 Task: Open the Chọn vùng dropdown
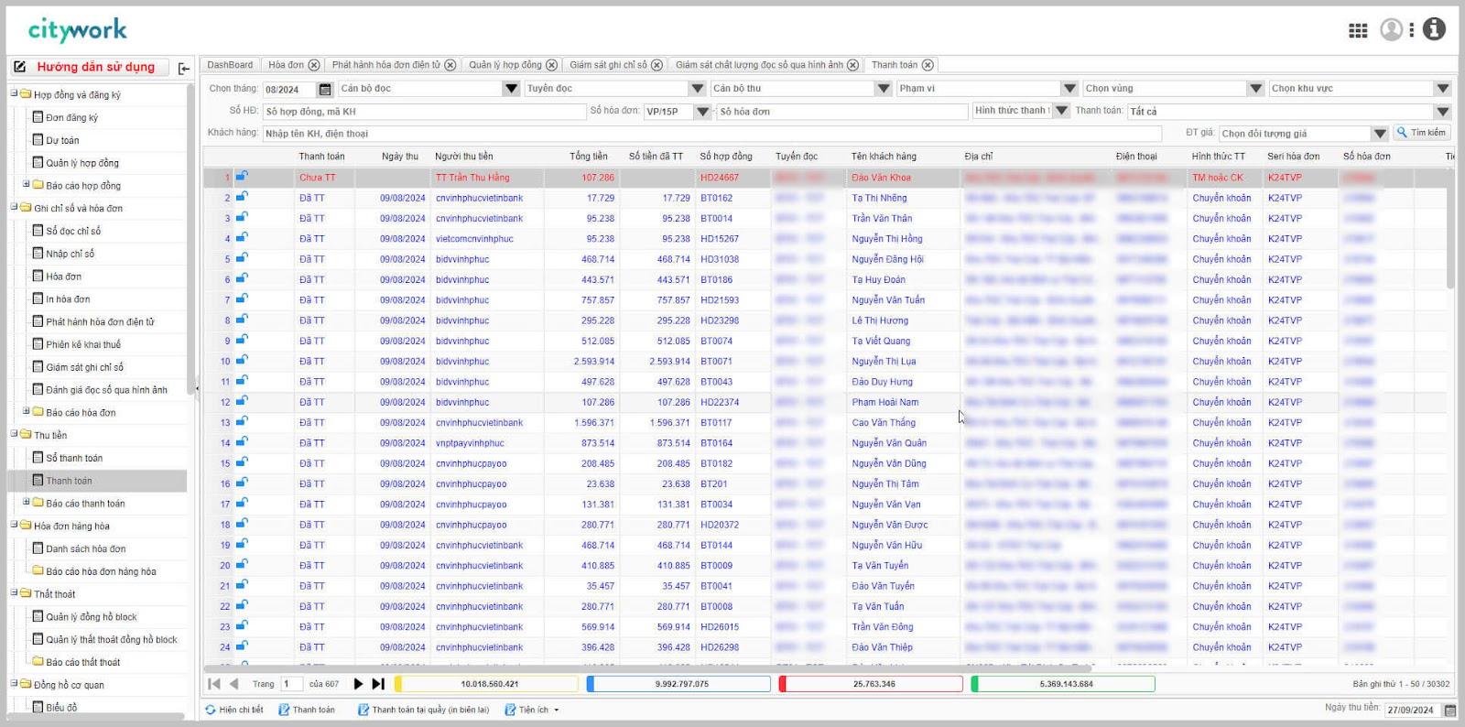pyautogui.click(x=1255, y=89)
